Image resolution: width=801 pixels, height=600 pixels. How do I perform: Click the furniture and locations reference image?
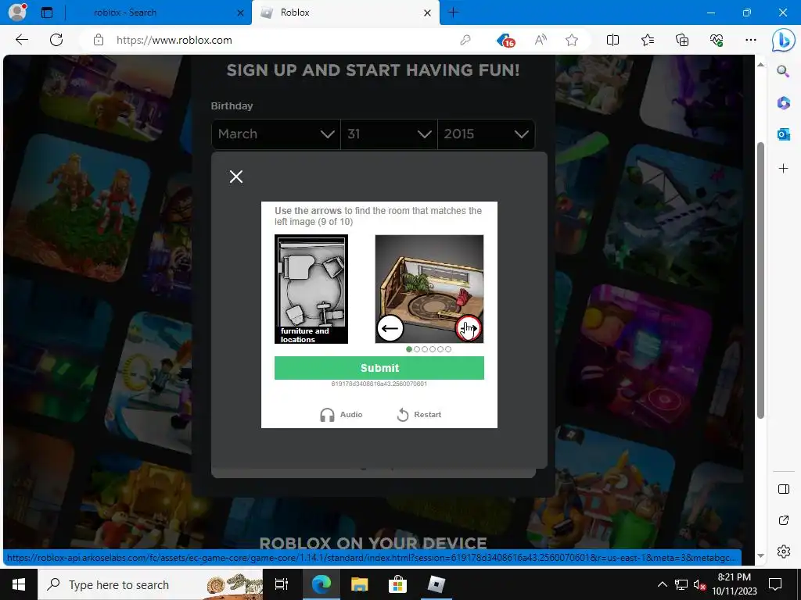311,289
